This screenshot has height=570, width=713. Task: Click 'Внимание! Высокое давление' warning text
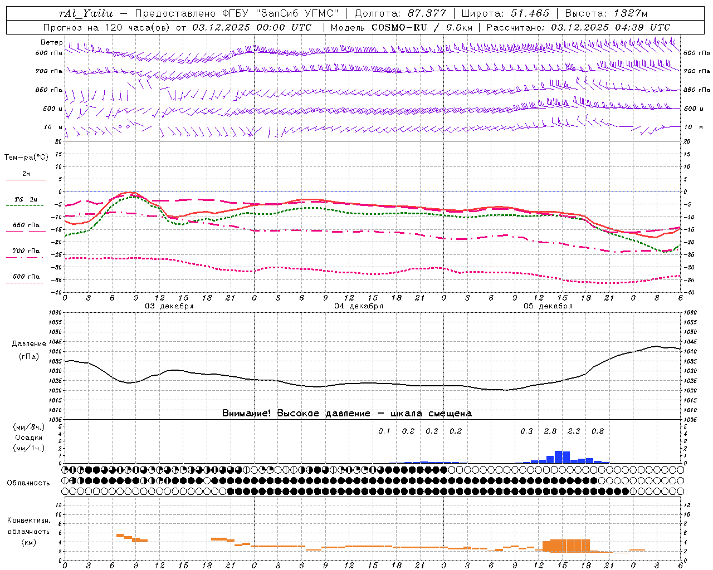[x=296, y=414]
